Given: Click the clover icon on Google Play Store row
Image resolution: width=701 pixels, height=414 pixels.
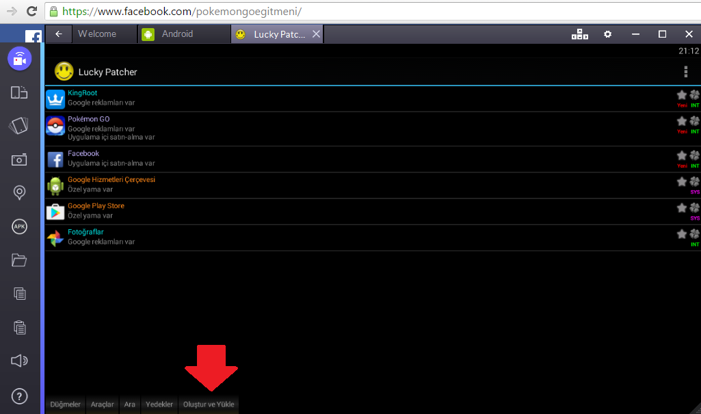Looking at the screenshot, I should pos(695,207).
